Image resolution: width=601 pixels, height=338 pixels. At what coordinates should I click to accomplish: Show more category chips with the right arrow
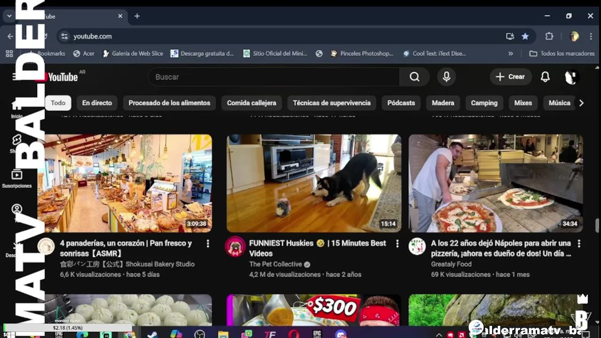(x=581, y=103)
